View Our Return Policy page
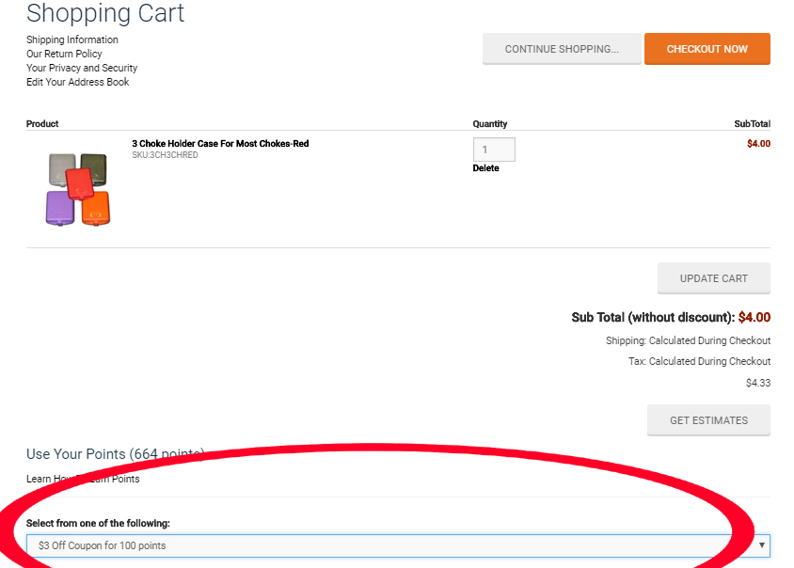 (64, 54)
